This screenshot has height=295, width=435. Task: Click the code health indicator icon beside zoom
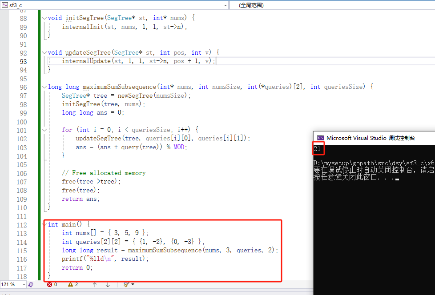[x=31, y=284]
